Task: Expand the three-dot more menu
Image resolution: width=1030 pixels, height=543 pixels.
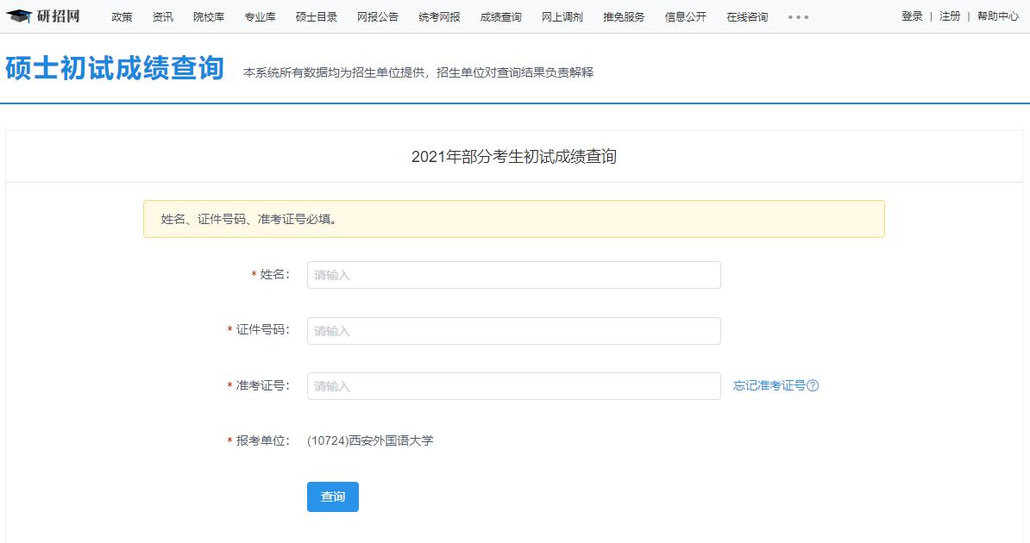Action: coord(798,17)
